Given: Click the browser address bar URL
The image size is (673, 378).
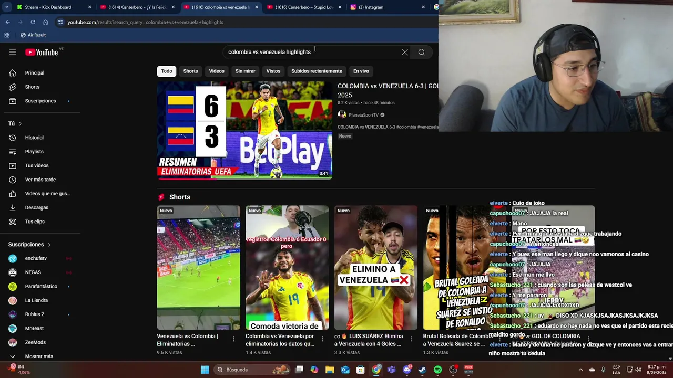Looking at the screenshot, I should [145, 22].
